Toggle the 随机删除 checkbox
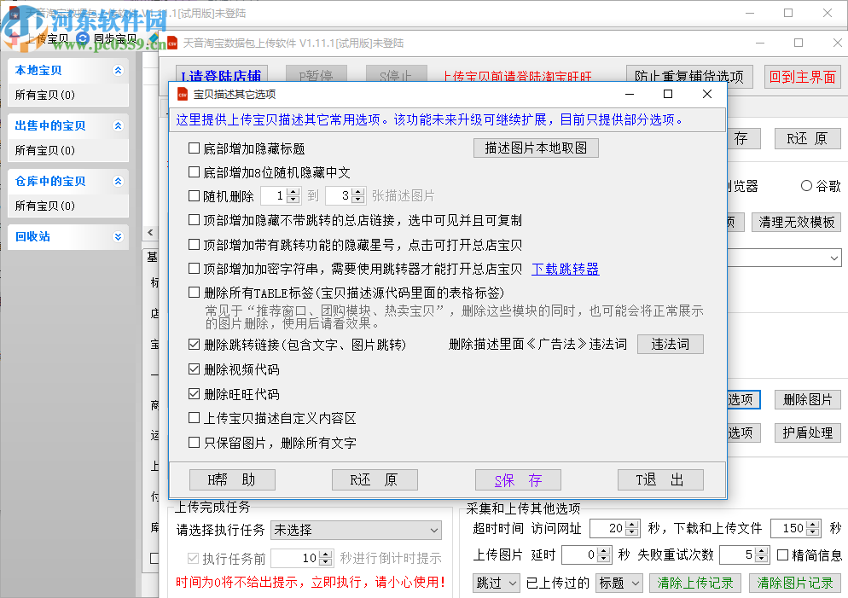This screenshot has height=598, width=848. (194, 195)
